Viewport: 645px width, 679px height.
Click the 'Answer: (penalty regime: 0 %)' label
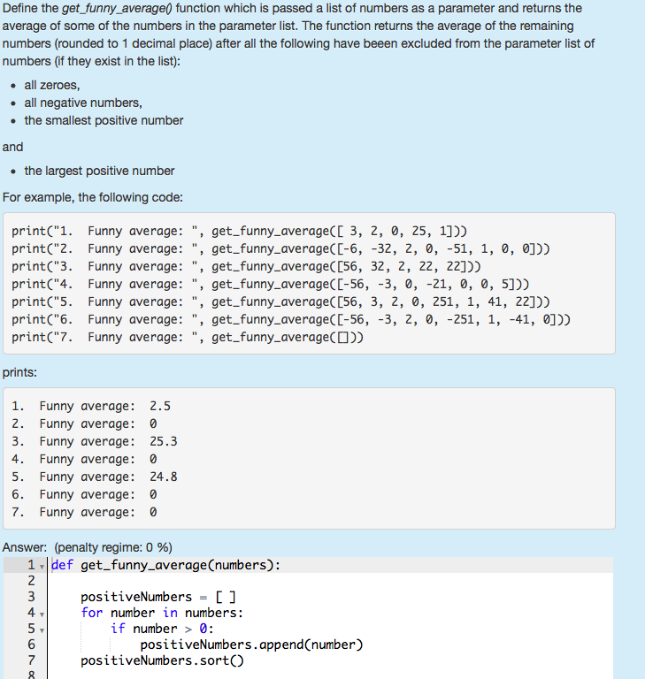tap(87, 547)
